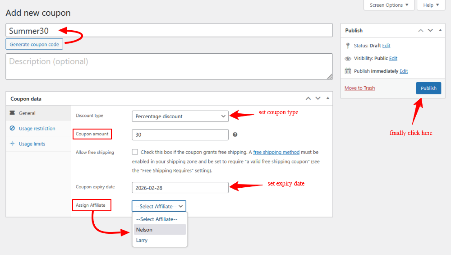The image size is (451, 255).
Task: Click move-up arrow in Coupon data header
Action: coord(308,98)
